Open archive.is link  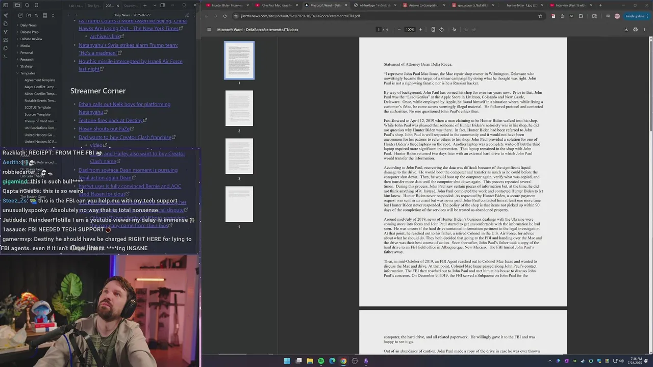click(105, 37)
